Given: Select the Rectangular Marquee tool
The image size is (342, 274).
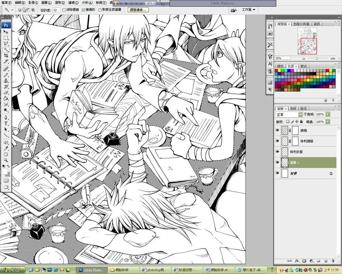Looking at the screenshot, I should tap(6, 38).
